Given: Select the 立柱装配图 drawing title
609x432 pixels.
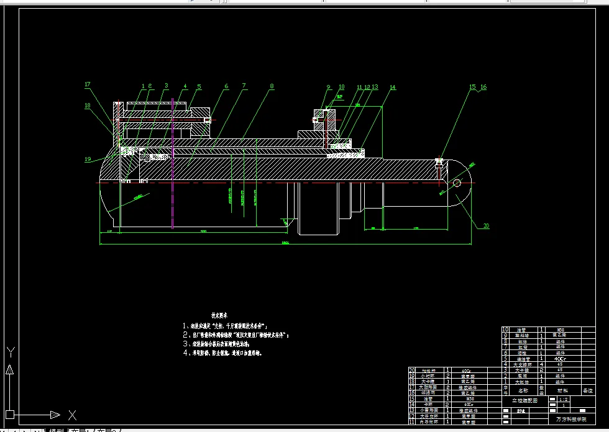Looking at the screenshot, I should pos(524,400).
